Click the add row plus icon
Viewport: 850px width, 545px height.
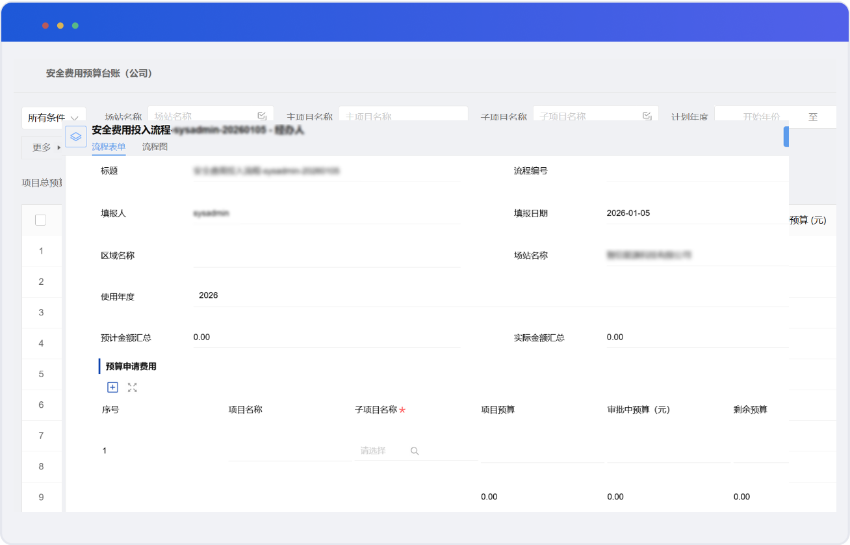coord(112,388)
